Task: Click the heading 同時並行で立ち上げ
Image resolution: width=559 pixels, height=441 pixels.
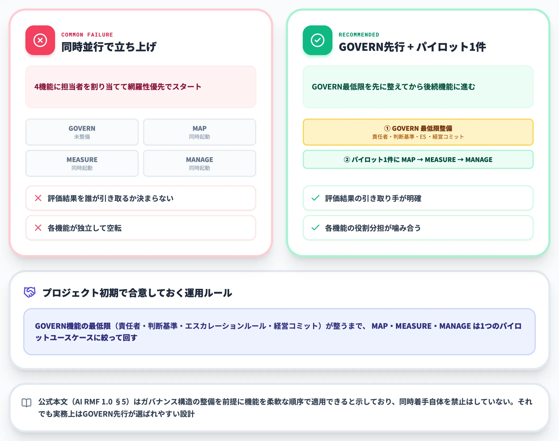Action: 109,47
